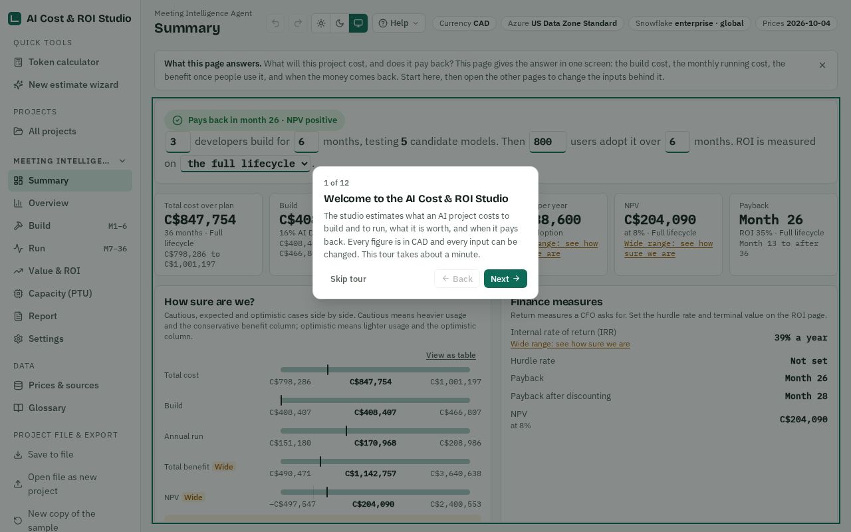Open the All projects folder
The height and width of the screenshot is (532, 851).
70,131
